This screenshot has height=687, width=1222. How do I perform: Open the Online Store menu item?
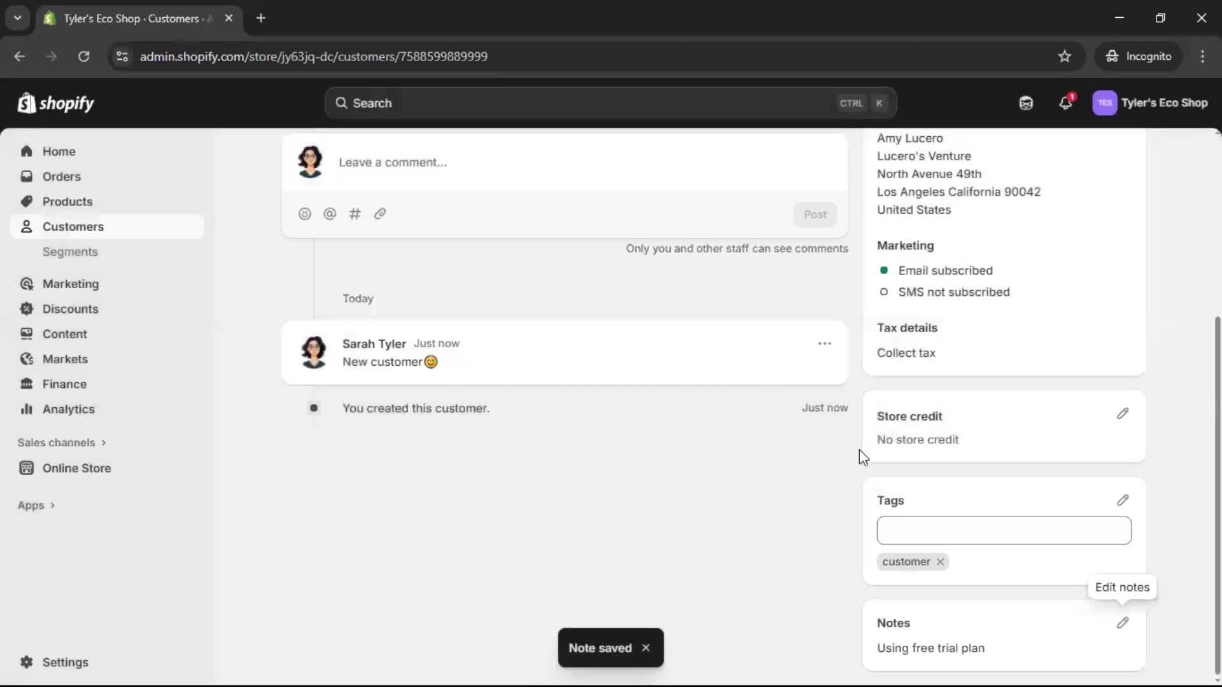pos(75,468)
